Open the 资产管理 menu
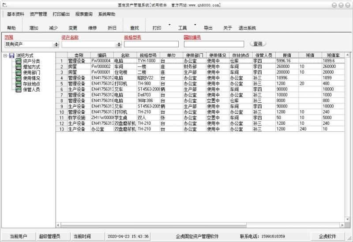 point(38,14)
